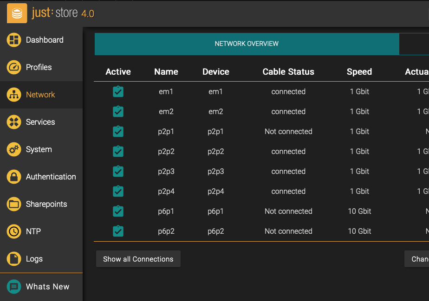Sort by the Device column header

(216, 71)
